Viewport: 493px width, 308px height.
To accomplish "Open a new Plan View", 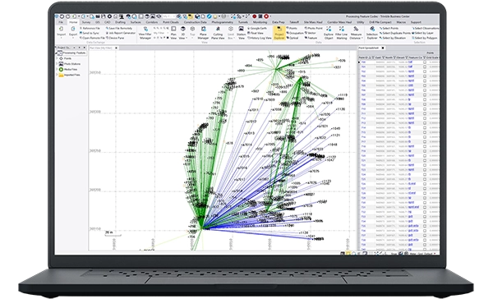I will point(173,33).
